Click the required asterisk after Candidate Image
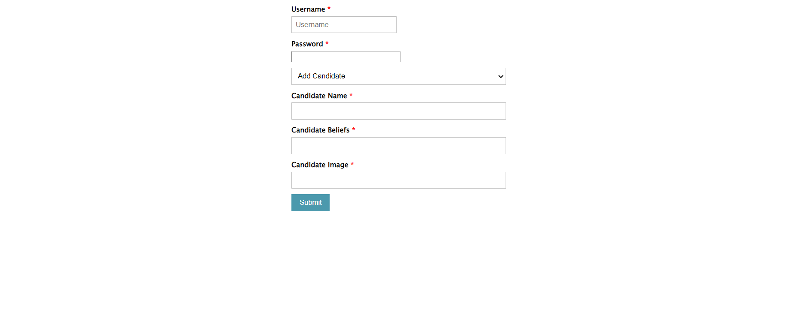 coord(352,164)
